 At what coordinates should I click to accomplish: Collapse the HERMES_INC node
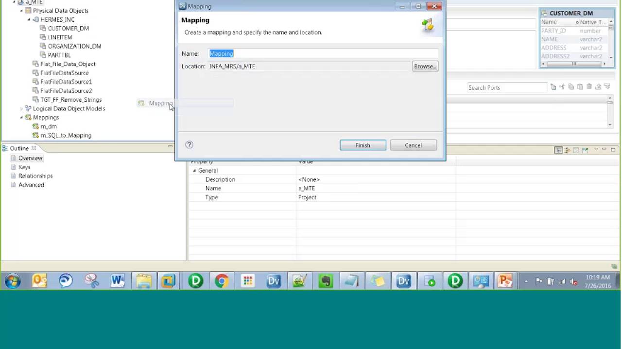coord(29,19)
